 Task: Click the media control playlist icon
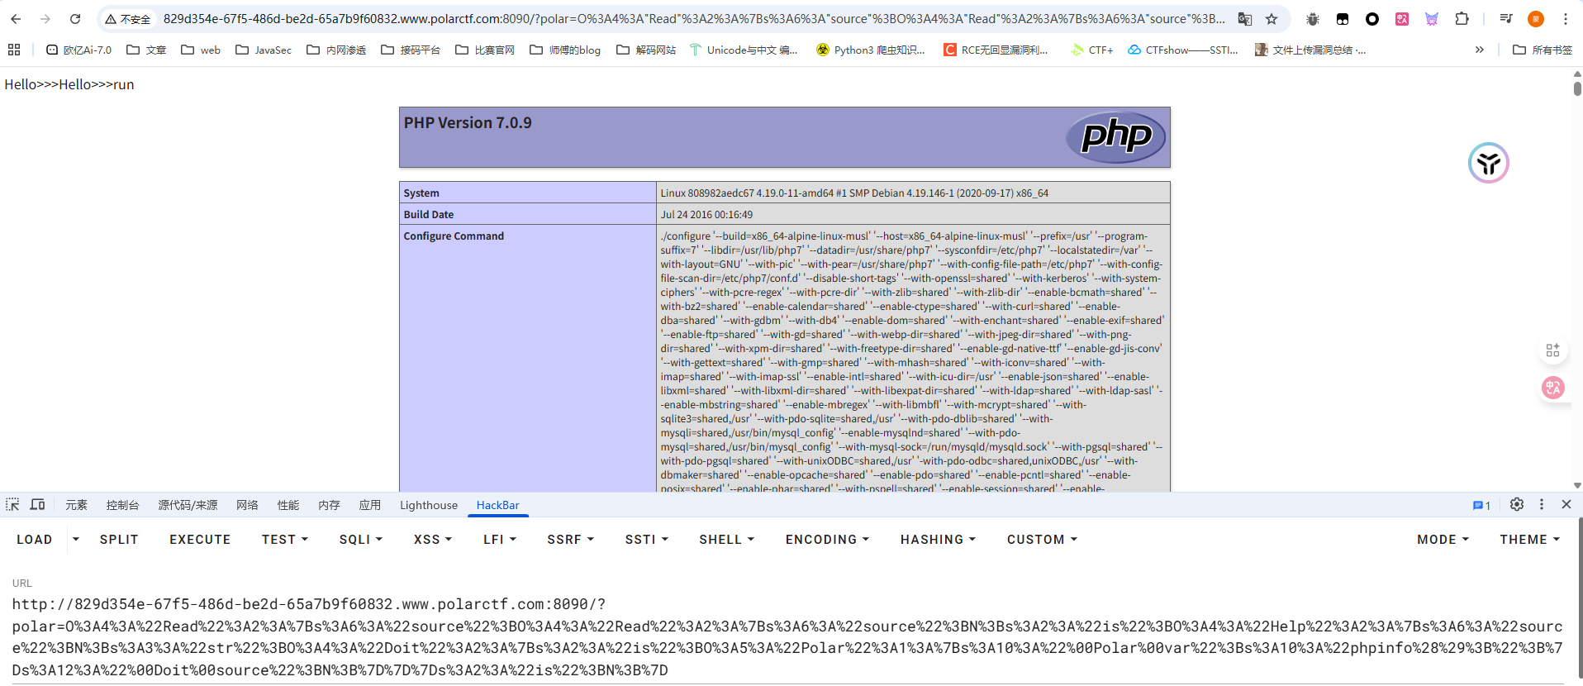click(1506, 19)
